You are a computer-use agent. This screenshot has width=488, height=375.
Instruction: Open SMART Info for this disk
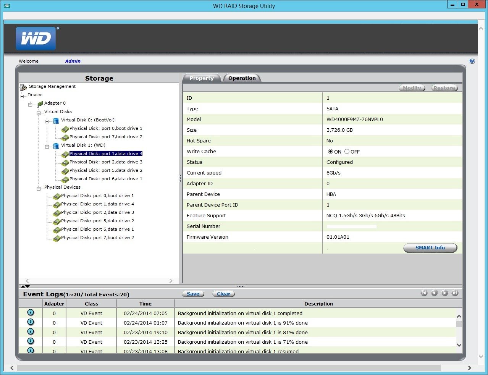[x=430, y=248]
